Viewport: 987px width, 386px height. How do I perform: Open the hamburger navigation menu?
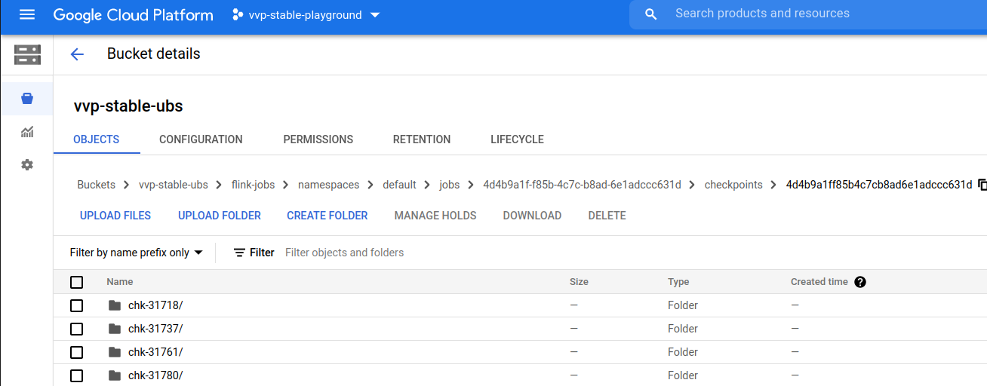point(27,14)
